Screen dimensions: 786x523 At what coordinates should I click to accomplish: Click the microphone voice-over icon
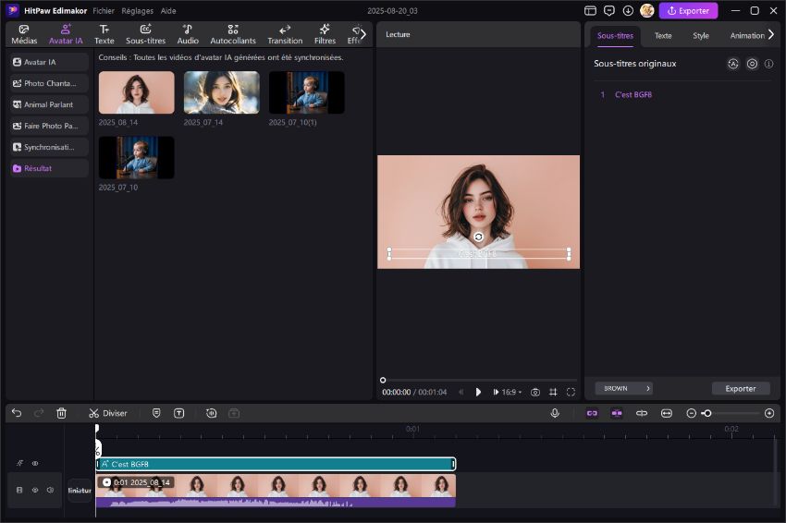(555, 413)
